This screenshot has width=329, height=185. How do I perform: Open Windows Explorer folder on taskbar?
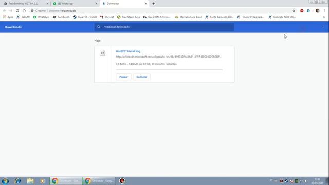(x=30, y=181)
